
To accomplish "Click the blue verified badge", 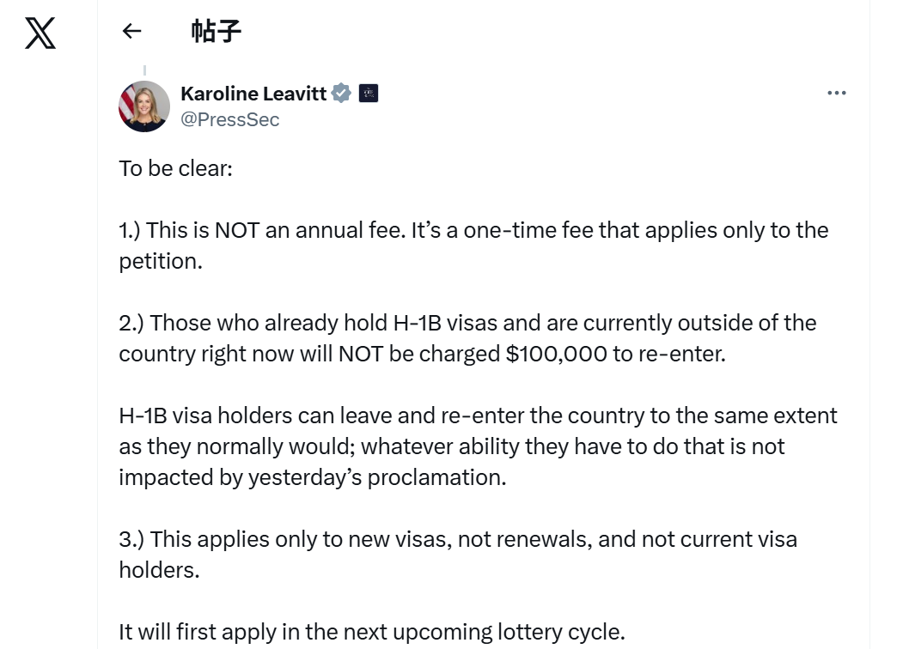I will click(341, 94).
